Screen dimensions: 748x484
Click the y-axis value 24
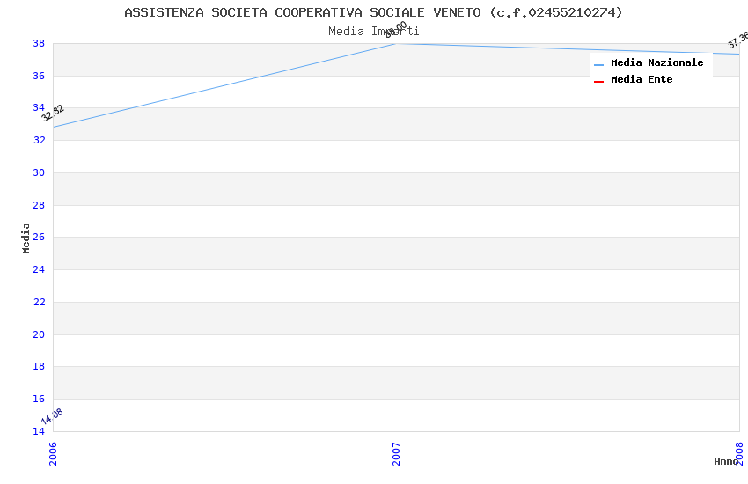point(39,269)
